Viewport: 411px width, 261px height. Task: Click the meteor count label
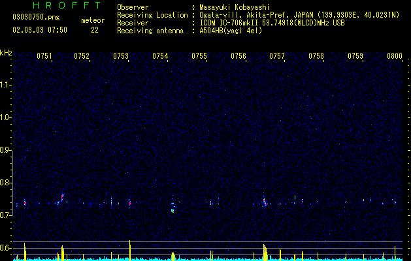[93, 20]
